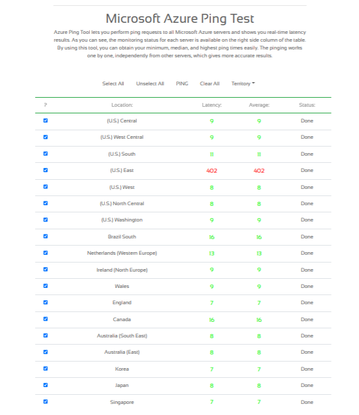Click Select All servers
The height and width of the screenshot is (415, 359).
click(113, 83)
